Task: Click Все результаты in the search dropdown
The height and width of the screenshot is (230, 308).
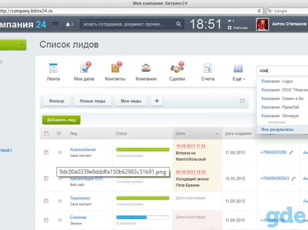Action: [x=277, y=130]
